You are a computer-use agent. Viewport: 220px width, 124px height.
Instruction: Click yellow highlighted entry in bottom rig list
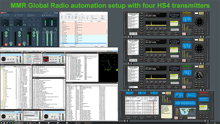click(203, 106)
